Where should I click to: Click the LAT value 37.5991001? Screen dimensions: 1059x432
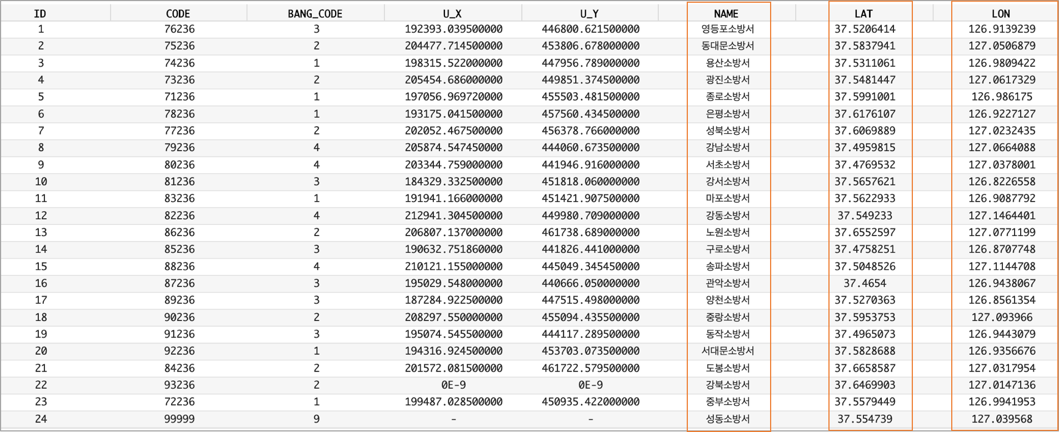tap(865, 97)
